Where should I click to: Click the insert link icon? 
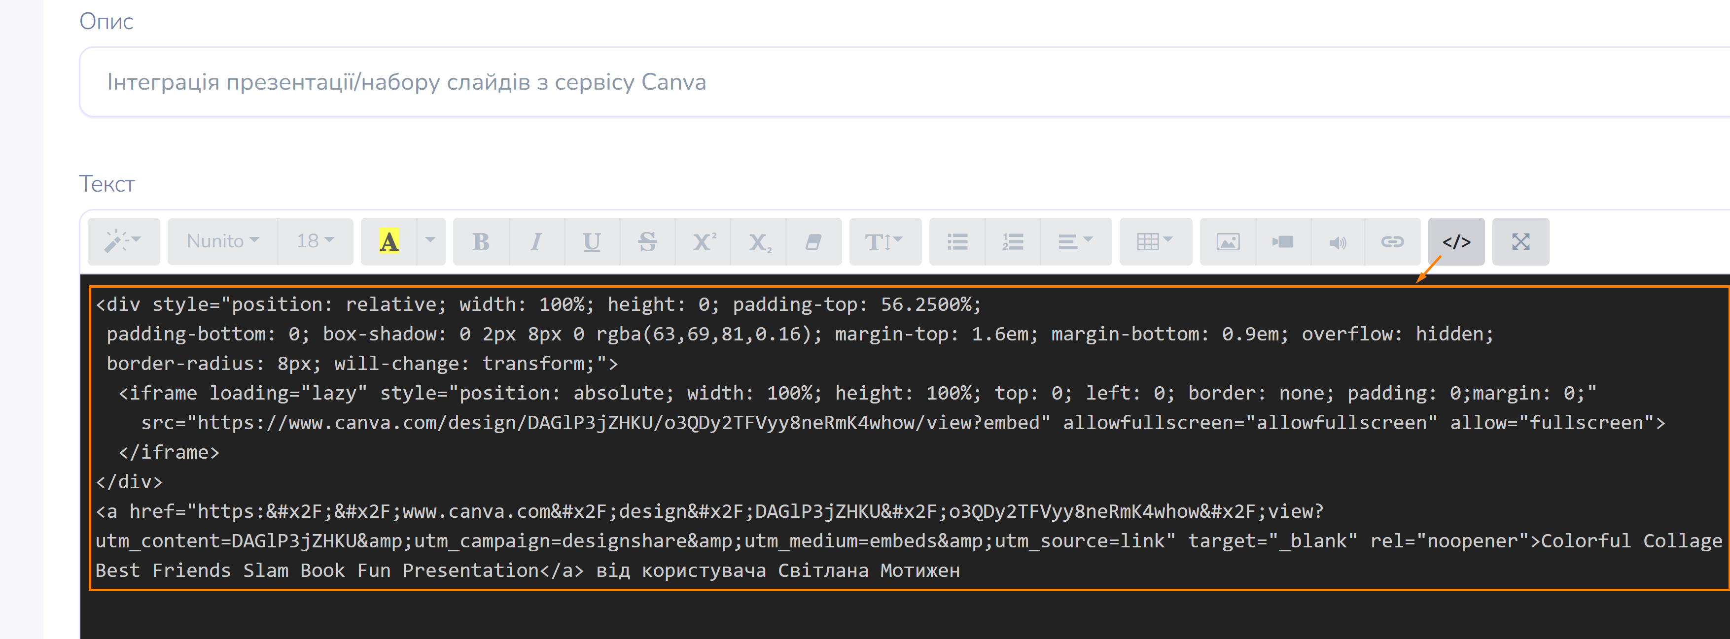coord(1392,241)
